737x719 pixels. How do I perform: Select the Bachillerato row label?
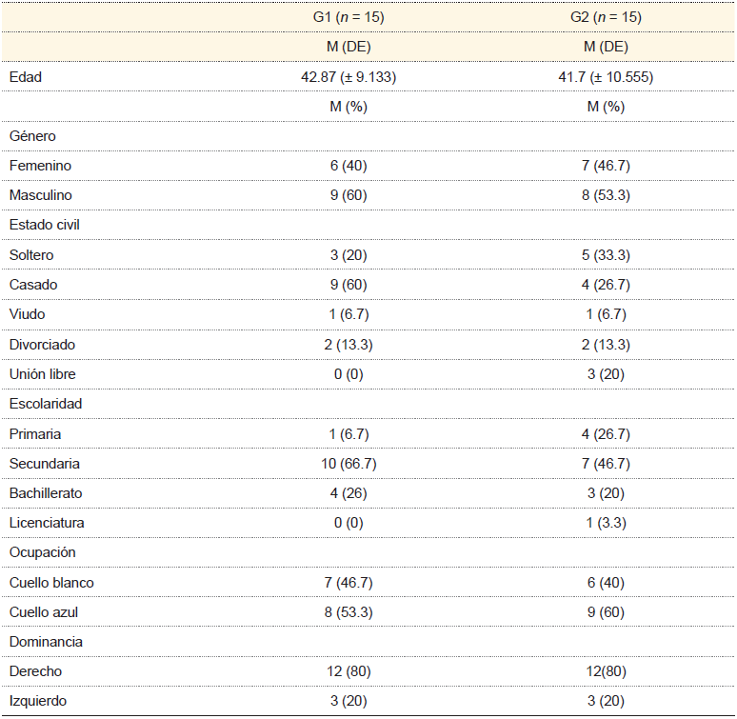[x=46, y=493]
